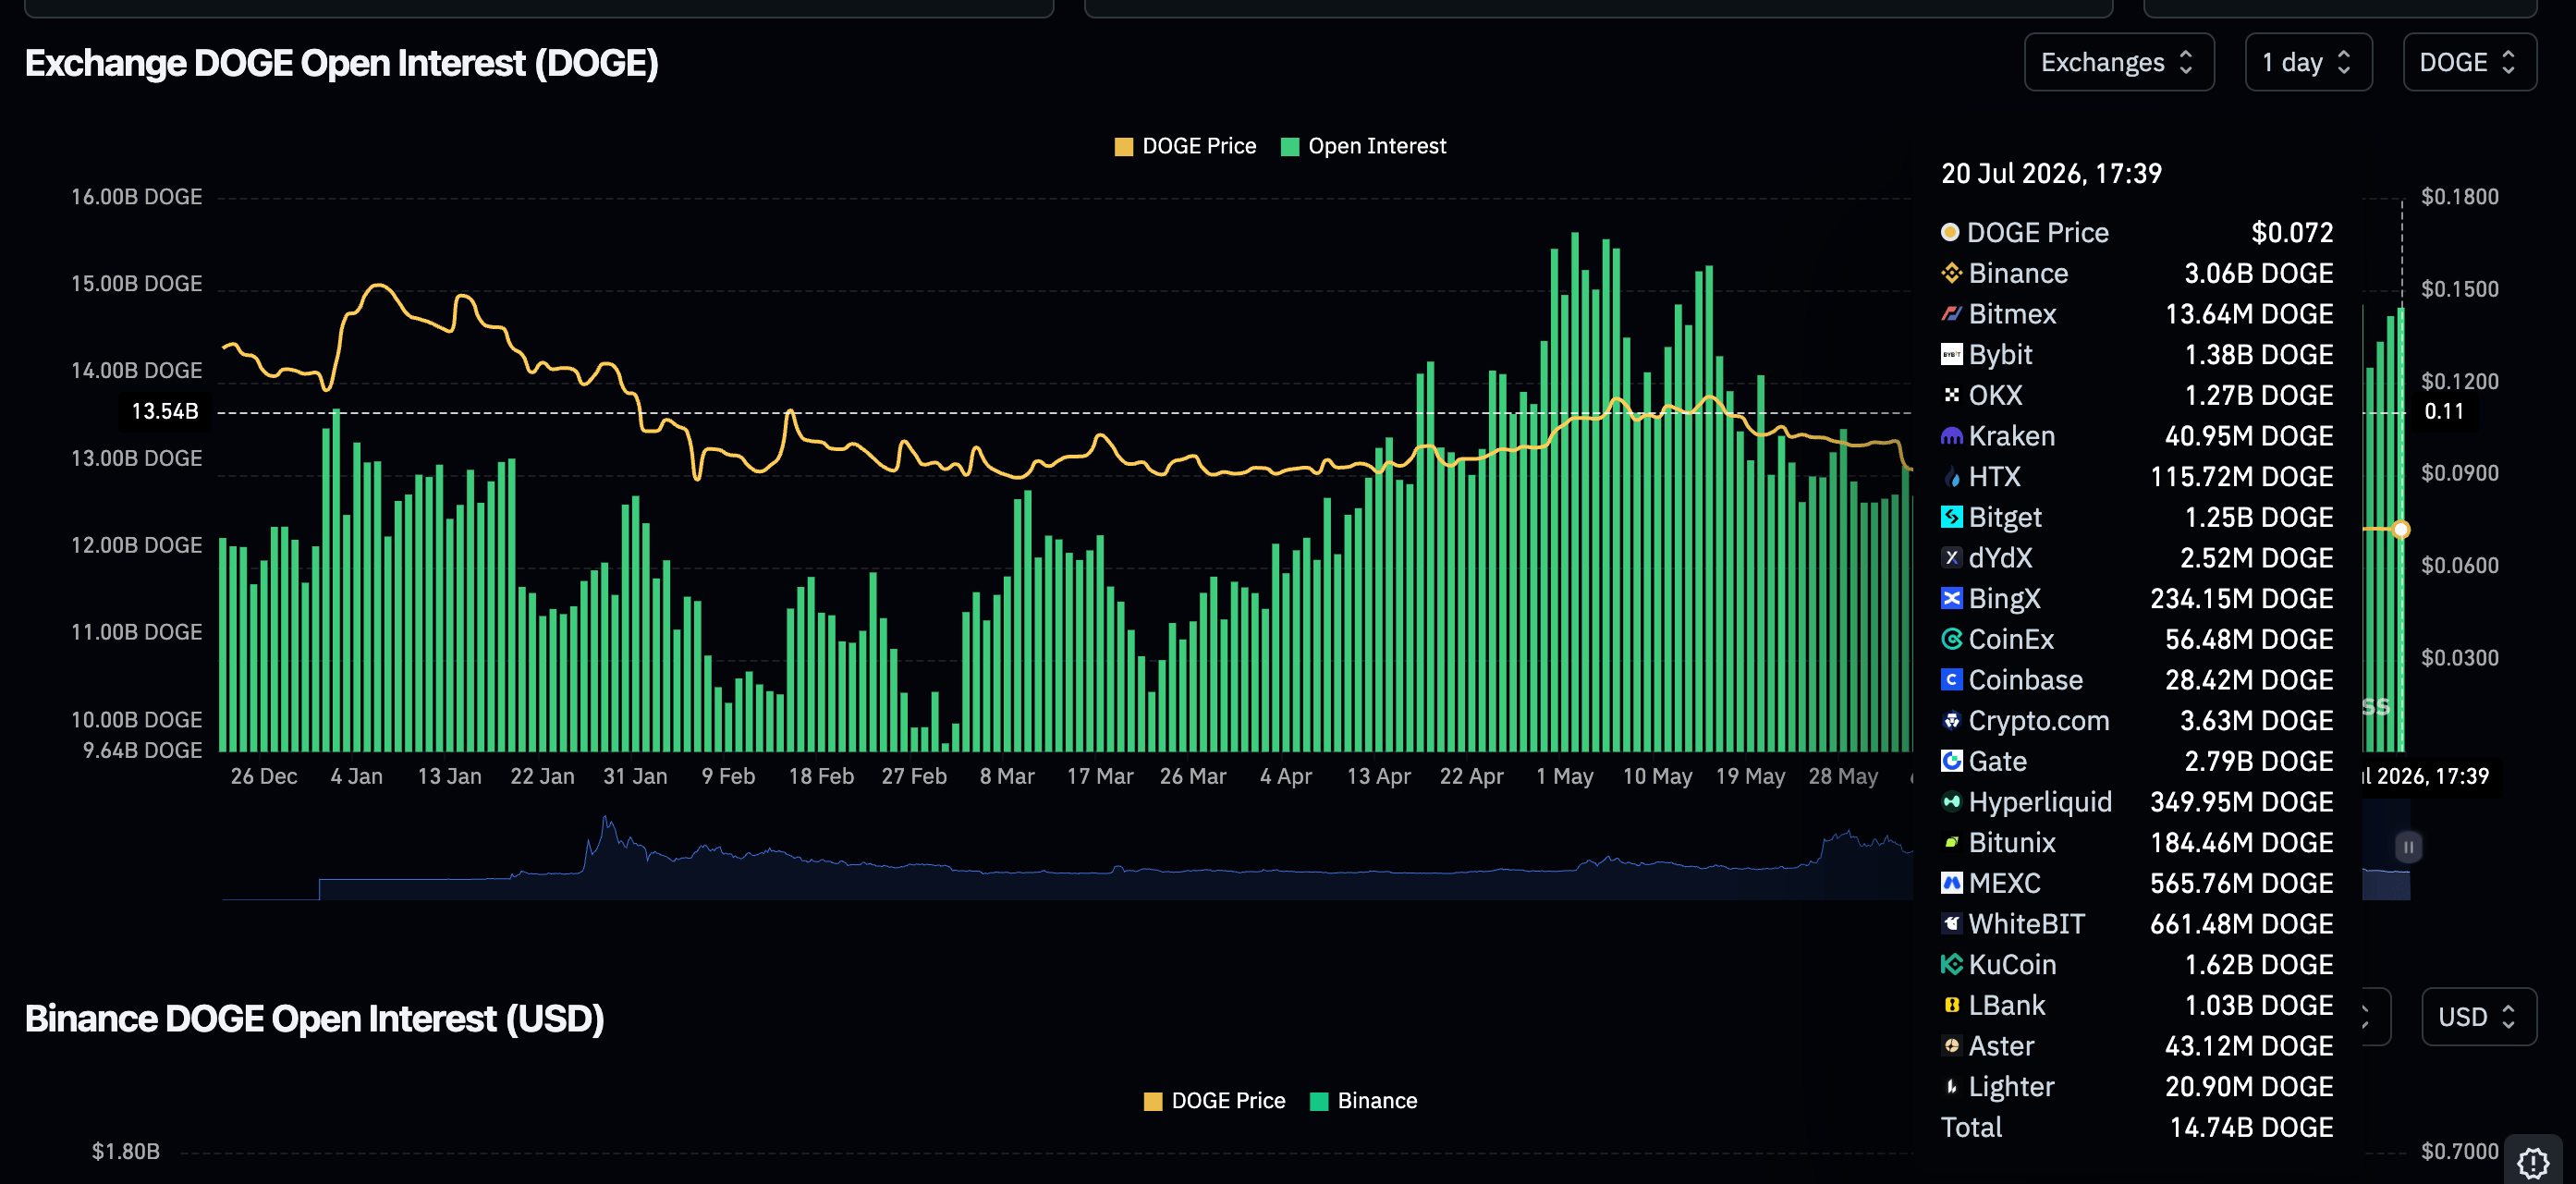Viewport: 2576px width, 1184px height.
Task: Click the Bitget exchange icon
Action: (1951, 517)
